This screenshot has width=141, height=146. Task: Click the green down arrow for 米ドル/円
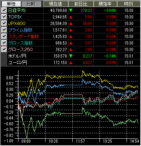71,56
